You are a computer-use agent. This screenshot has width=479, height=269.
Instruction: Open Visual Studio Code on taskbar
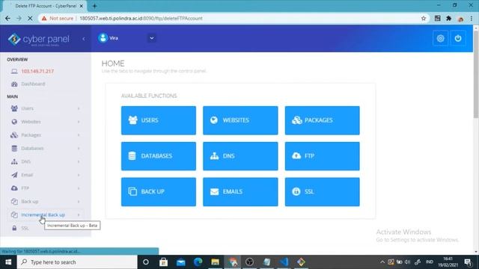pos(284,262)
